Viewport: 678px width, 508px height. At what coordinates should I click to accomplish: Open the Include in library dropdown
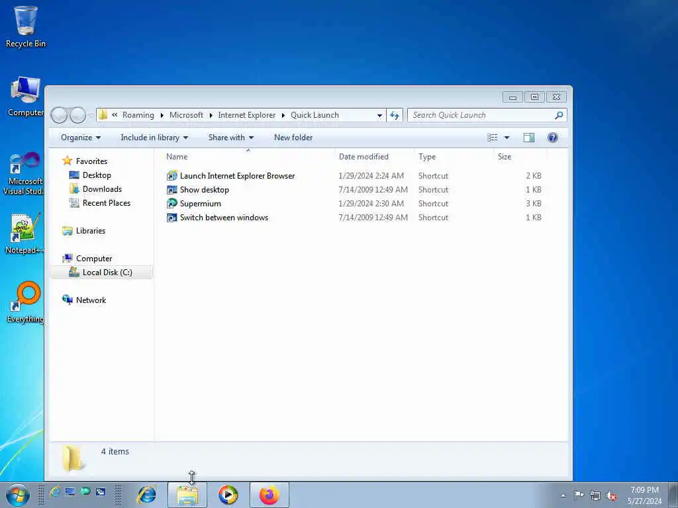[x=154, y=138]
